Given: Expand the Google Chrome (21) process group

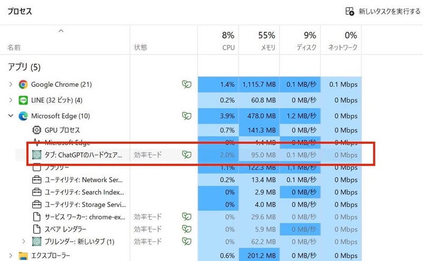Looking at the screenshot, I should pyautogui.click(x=11, y=84).
